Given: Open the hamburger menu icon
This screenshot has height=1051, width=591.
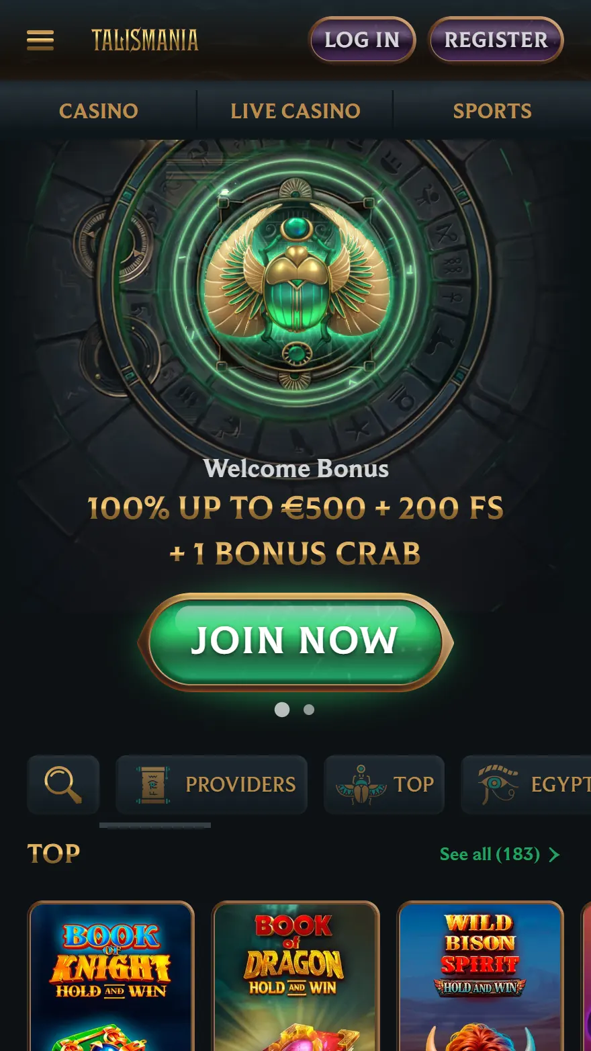Looking at the screenshot, I should click(x=40, y=40).
